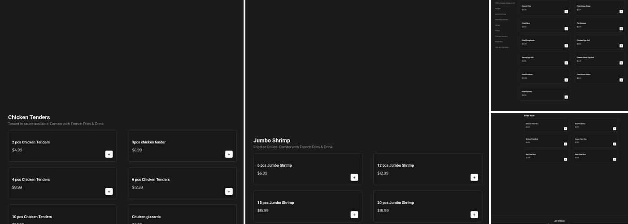
Task: Add 2 pcs Chicken Tenders to cart
Action: (109, 154)
